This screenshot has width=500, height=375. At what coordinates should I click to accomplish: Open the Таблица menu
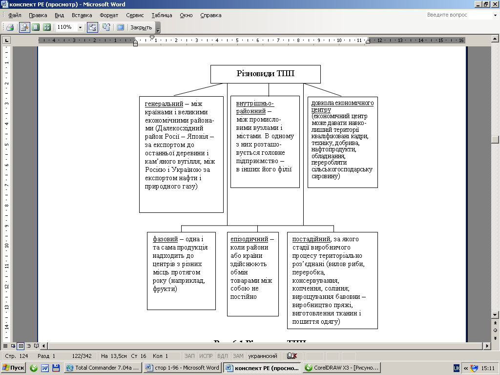pyautogui.click(x=162, y=15)
